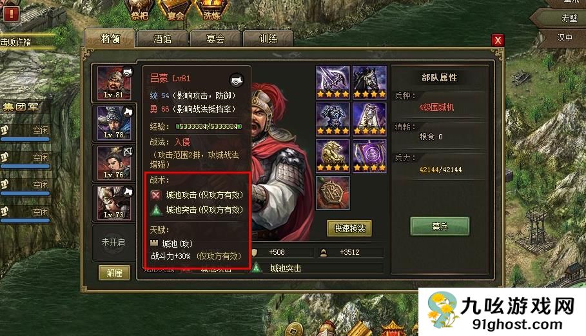Click the 解雇 button
Image resolution: width=586 pixels, height=336 pixels.
(114, 273)
